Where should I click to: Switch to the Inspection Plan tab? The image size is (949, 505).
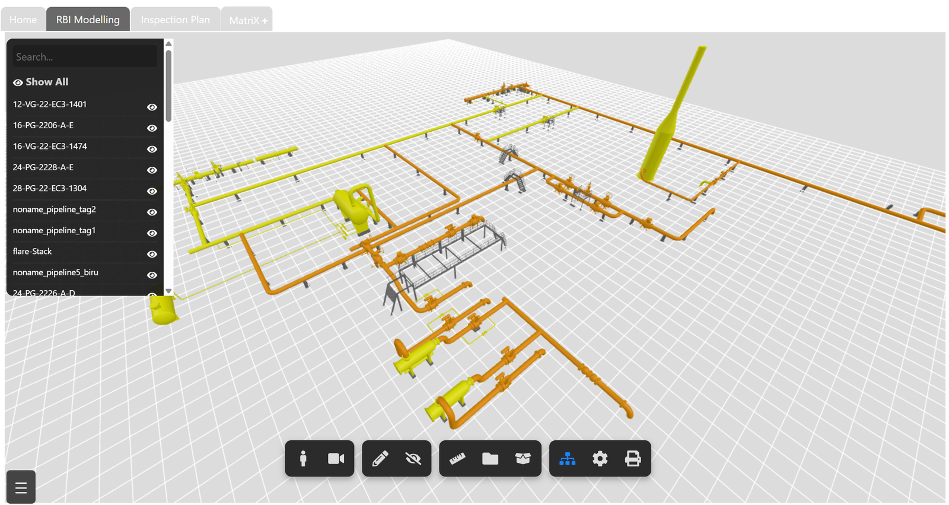176,20
